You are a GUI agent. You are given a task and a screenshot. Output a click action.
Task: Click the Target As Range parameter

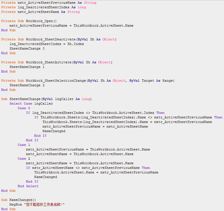coord(157,81)
